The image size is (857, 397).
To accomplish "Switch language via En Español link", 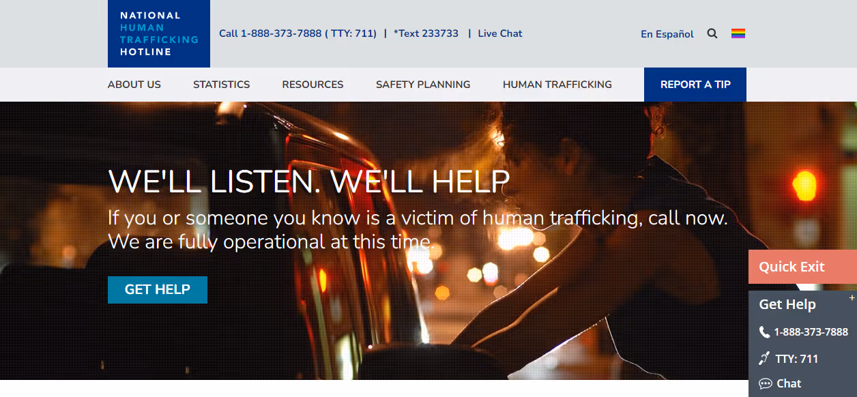I will (x=667, y=34).
